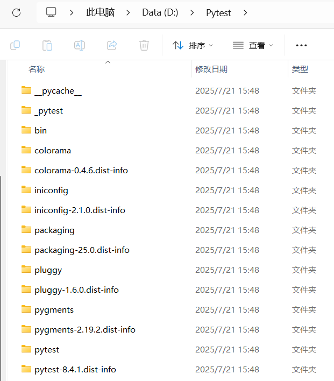Go to Data (D:) in the breadcrumb

(x=160, y=12)
